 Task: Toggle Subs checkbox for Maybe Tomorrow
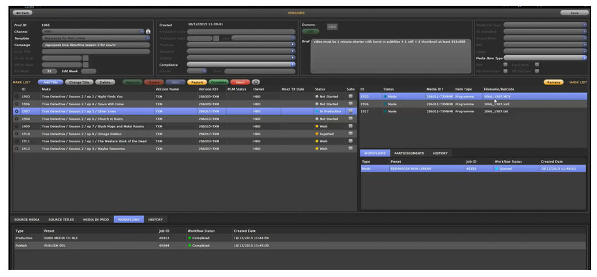(350, 148)
